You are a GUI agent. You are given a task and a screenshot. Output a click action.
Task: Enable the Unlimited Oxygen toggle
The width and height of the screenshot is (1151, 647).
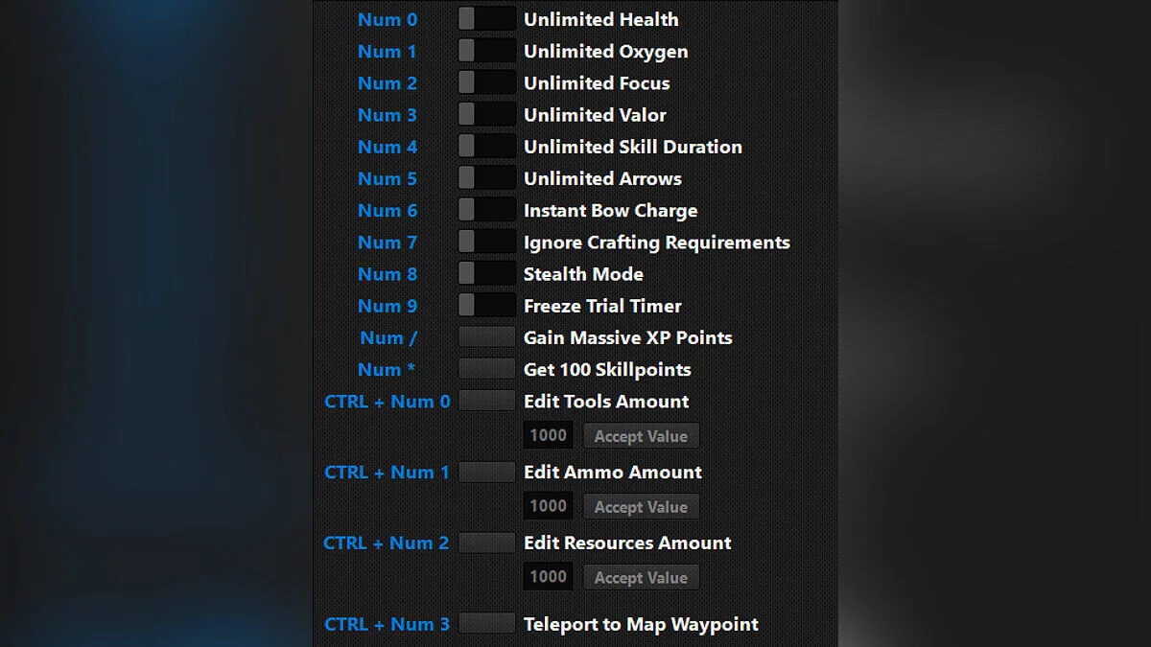click(486, 51)
